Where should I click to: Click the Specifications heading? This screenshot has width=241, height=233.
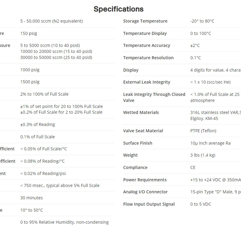click(118, 9)
